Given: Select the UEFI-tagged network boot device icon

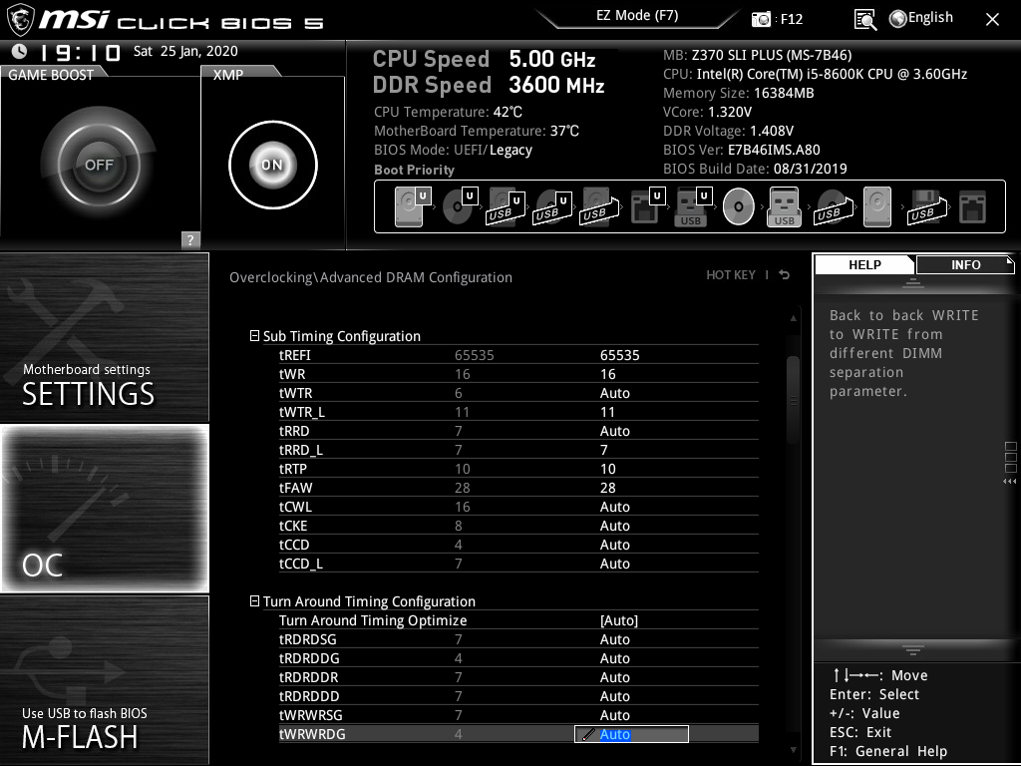Looking at the screenshot, I should click(648, 206).
